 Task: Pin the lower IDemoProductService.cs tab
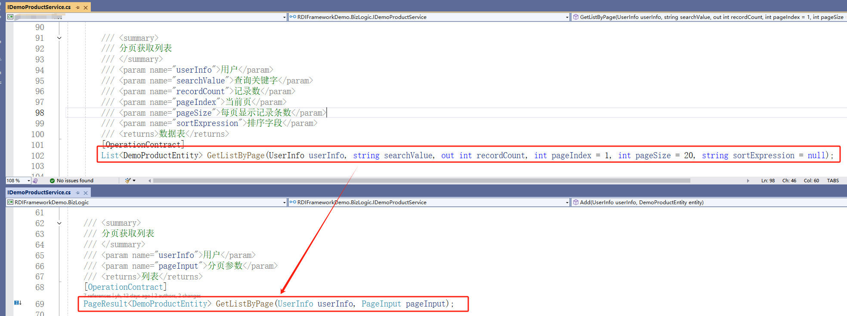click(x=78, y=193)
